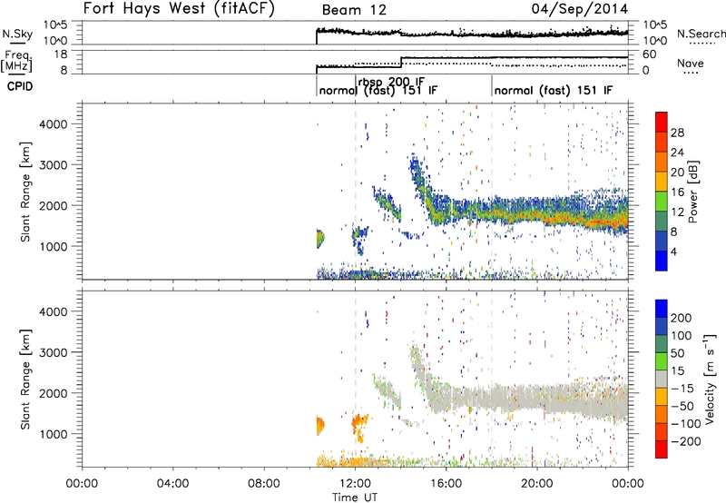Click the 'Fort Hays West (fitACF)' title
726x503 pixels.
179,8
